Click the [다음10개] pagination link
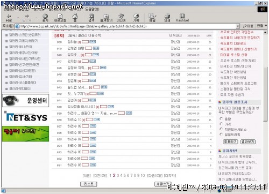 [155, 176]
